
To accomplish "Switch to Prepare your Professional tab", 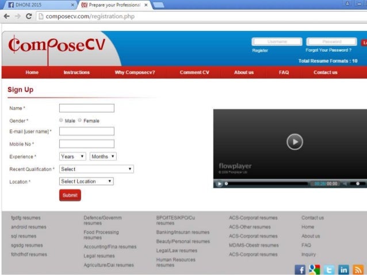I will coord(114,5).
